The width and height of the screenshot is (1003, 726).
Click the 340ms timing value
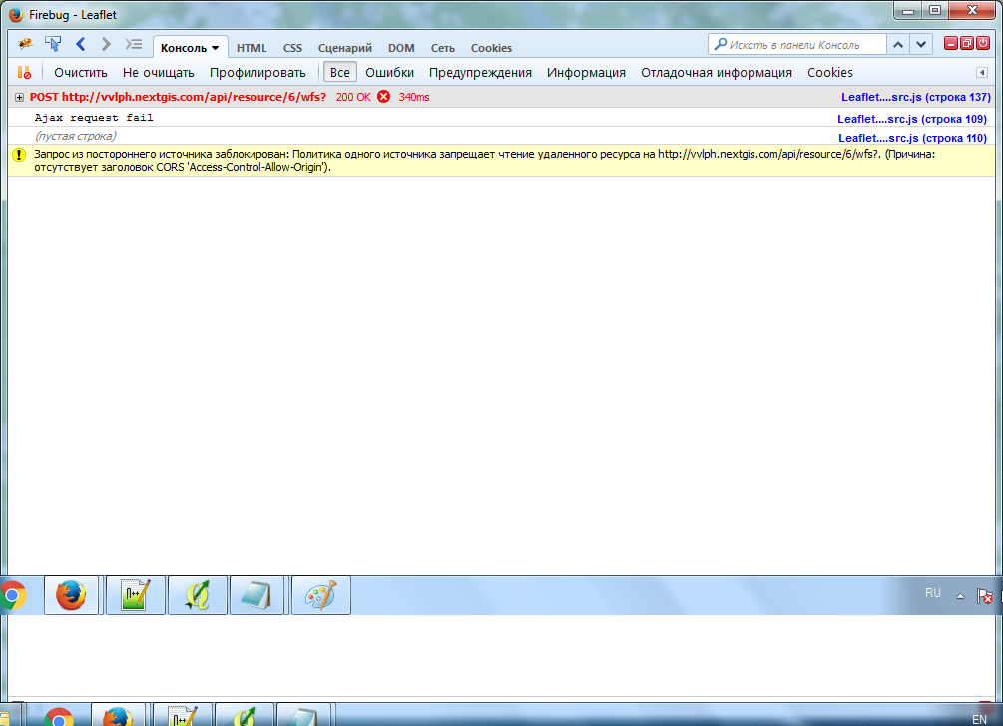(x=414, y=97)
